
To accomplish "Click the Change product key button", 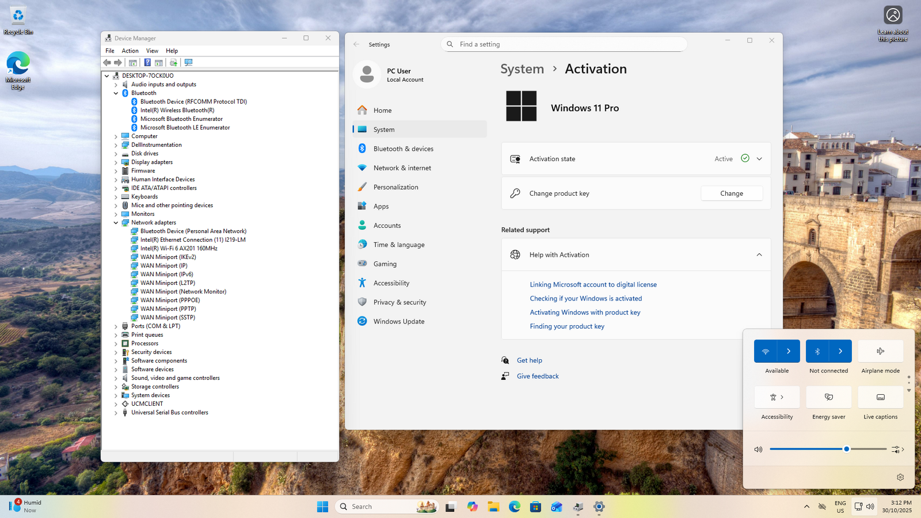I will pyautogui.click(x=731, y=193).
